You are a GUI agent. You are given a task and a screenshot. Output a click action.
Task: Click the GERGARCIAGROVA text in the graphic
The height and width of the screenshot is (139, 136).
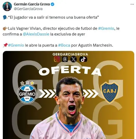70,54
